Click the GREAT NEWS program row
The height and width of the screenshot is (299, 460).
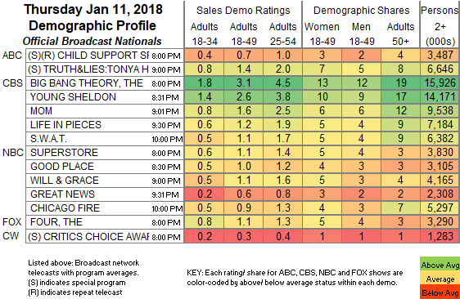click(x=242, y=194)
